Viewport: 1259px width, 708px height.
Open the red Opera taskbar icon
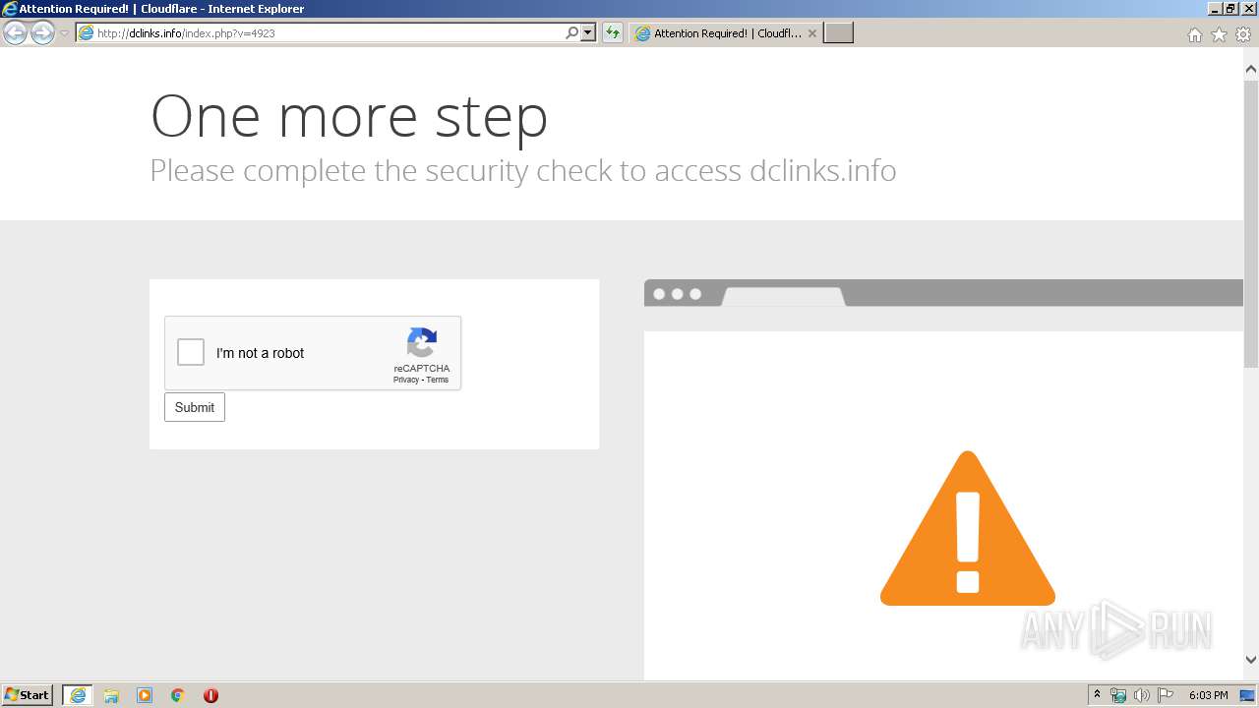[210, 695]
